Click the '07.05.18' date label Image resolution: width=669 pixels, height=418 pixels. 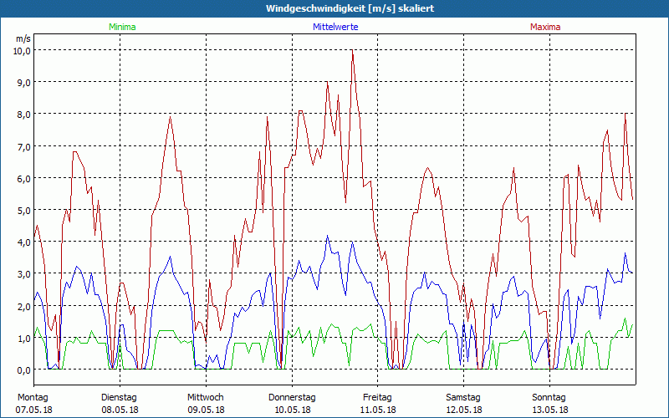(x=34, y=410)
